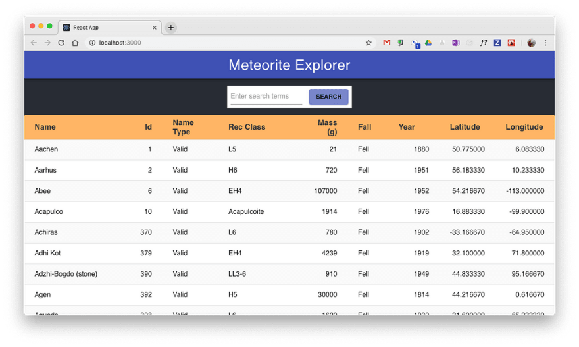Select the React App browser tab

tap(110, 28)
